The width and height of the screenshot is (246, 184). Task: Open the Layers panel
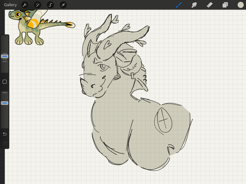[225, 5]
